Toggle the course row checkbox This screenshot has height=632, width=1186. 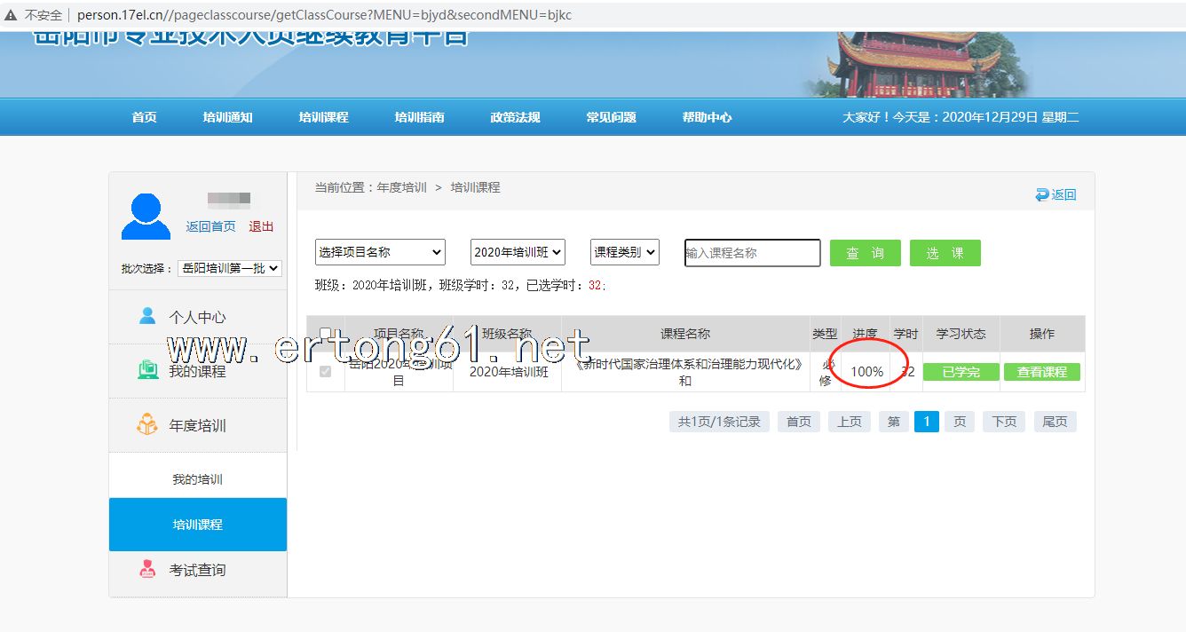pyautogui.click(x=325, y=371)
